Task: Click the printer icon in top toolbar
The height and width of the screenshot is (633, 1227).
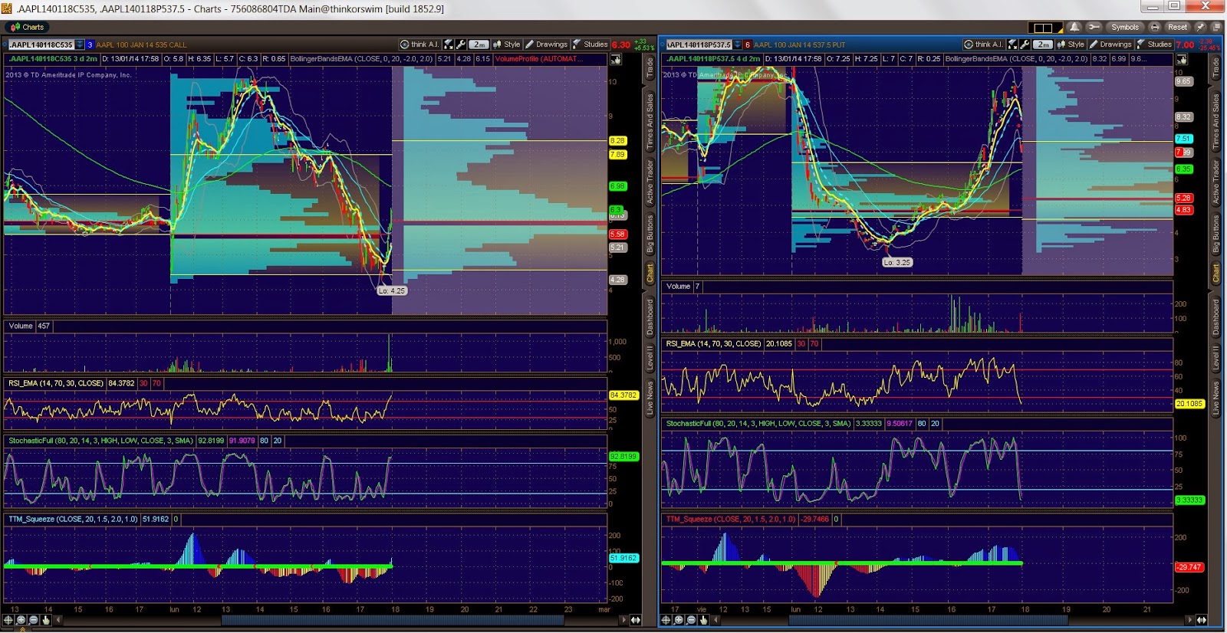Action: coord(1155,27)
